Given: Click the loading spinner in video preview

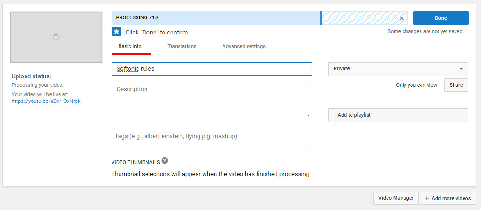Looking at the screenshot, I should [56, 37].
